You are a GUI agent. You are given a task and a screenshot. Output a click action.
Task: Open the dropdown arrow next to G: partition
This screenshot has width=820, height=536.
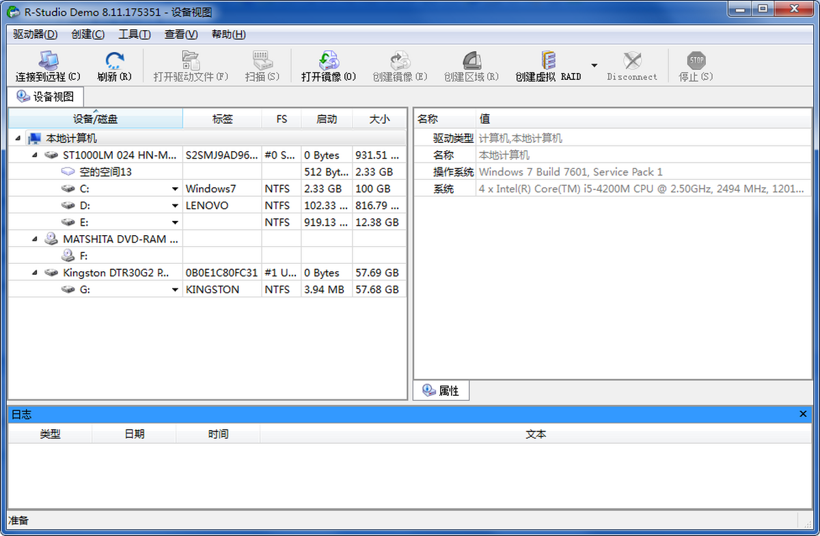[175, 290]
